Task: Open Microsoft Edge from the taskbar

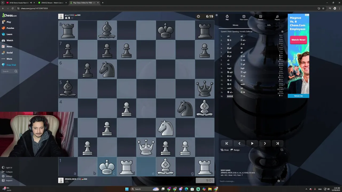Action: coord(186,189)
